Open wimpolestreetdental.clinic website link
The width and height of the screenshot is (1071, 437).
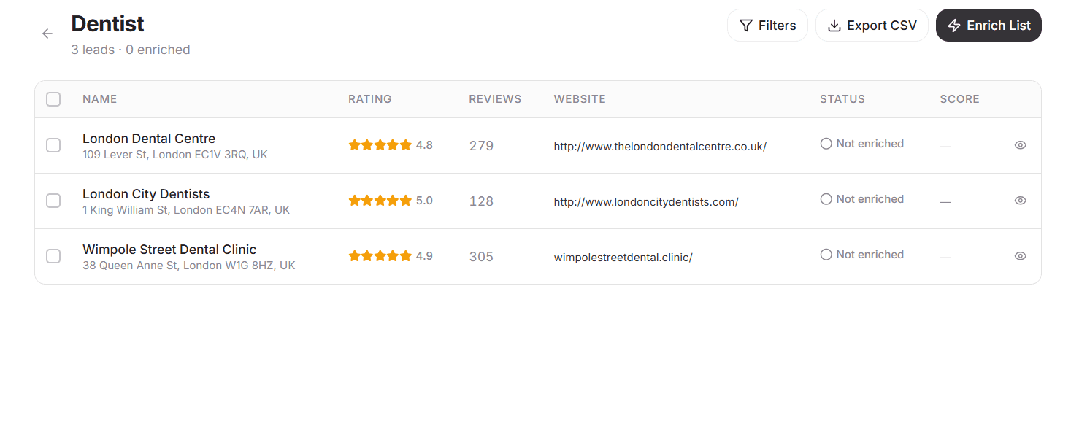coord(623,257)
